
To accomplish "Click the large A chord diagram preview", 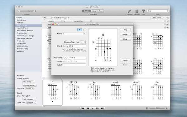I will click(x=103, y=47).
